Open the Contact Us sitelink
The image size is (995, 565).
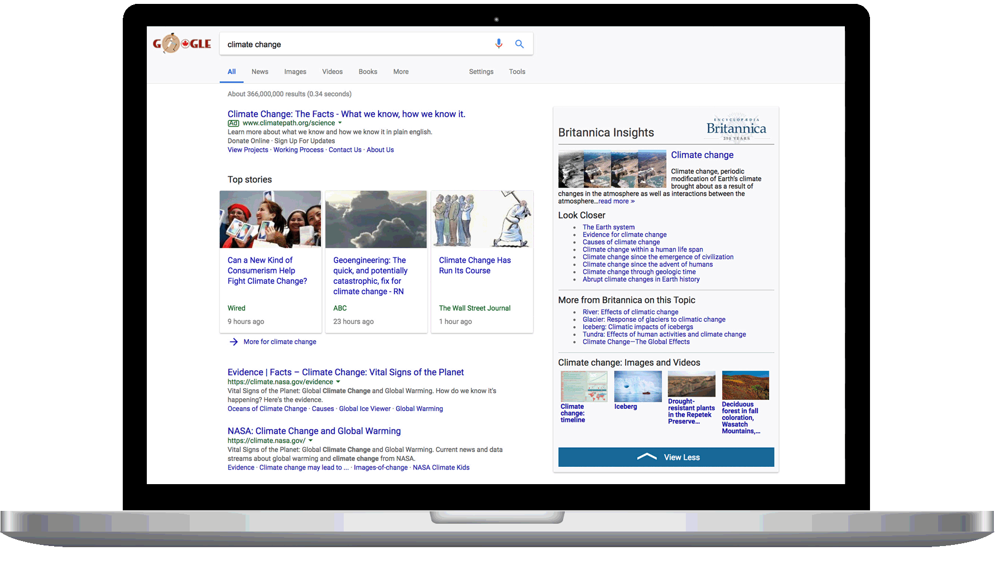[x=345, y=150]
